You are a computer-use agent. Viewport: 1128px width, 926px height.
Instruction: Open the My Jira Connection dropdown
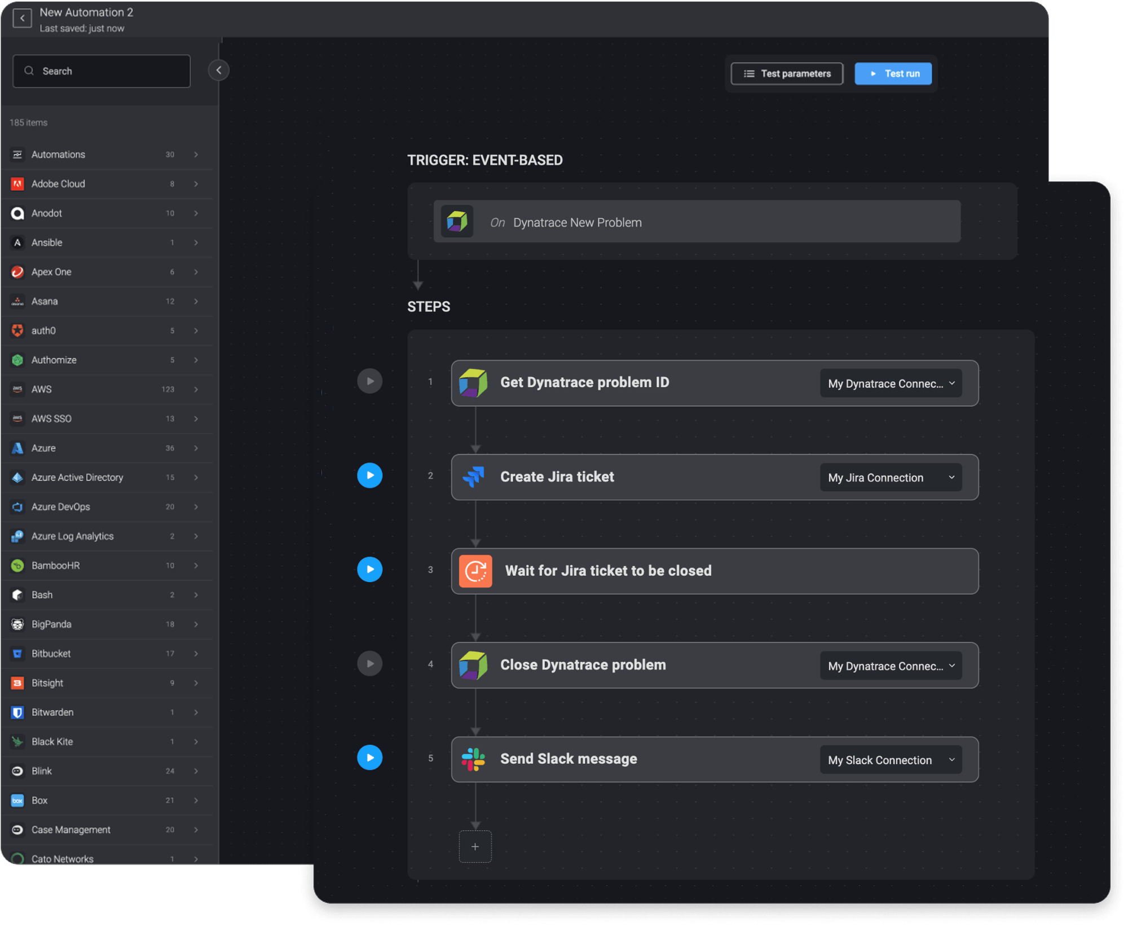[891, 478]
